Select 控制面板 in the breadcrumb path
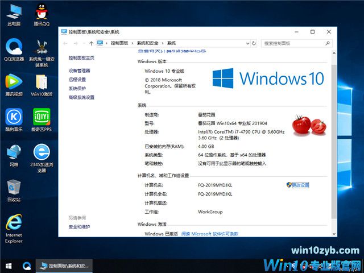 (119, 43)
